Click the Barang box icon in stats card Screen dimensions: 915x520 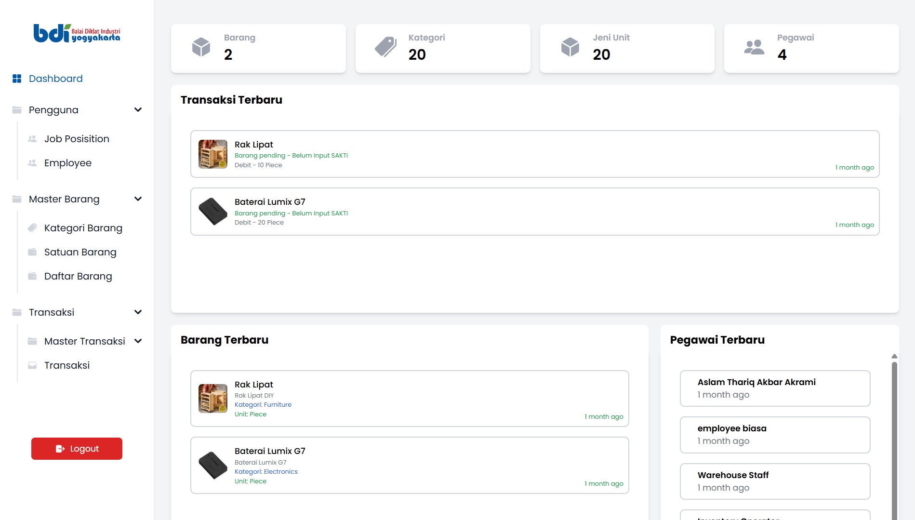[201, 47]
